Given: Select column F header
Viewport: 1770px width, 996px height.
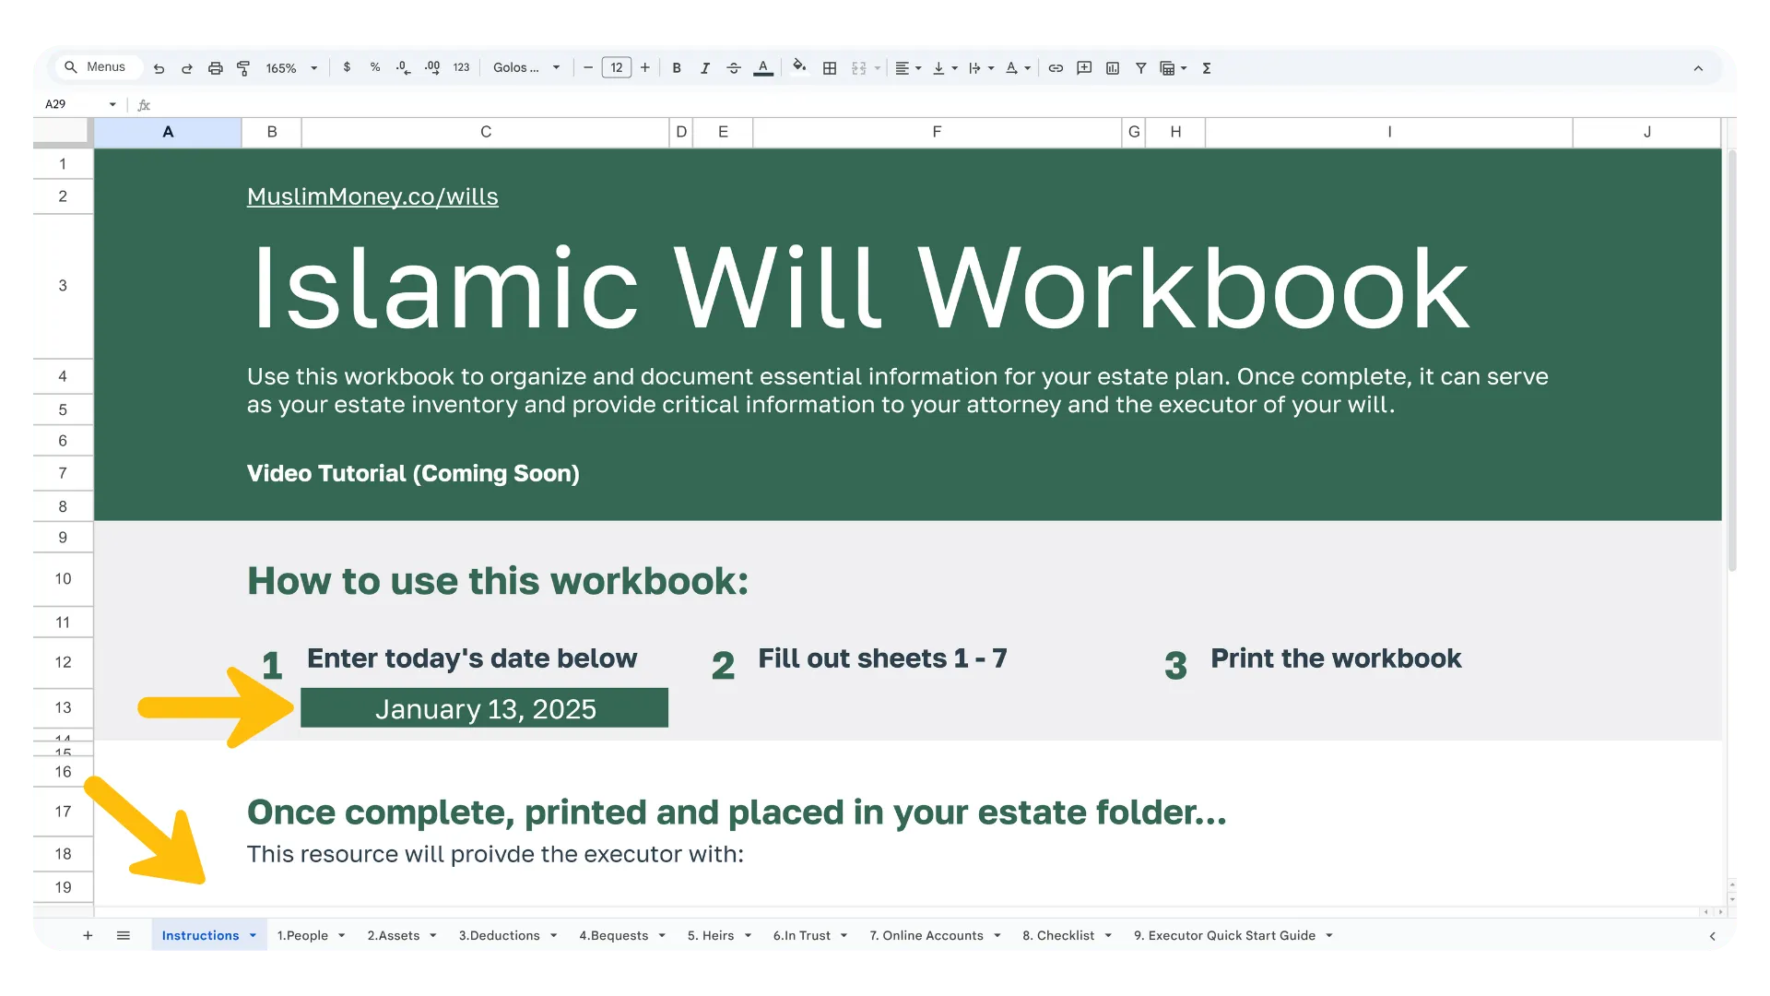Looking at the screenshot, I should tap(937, 132).
